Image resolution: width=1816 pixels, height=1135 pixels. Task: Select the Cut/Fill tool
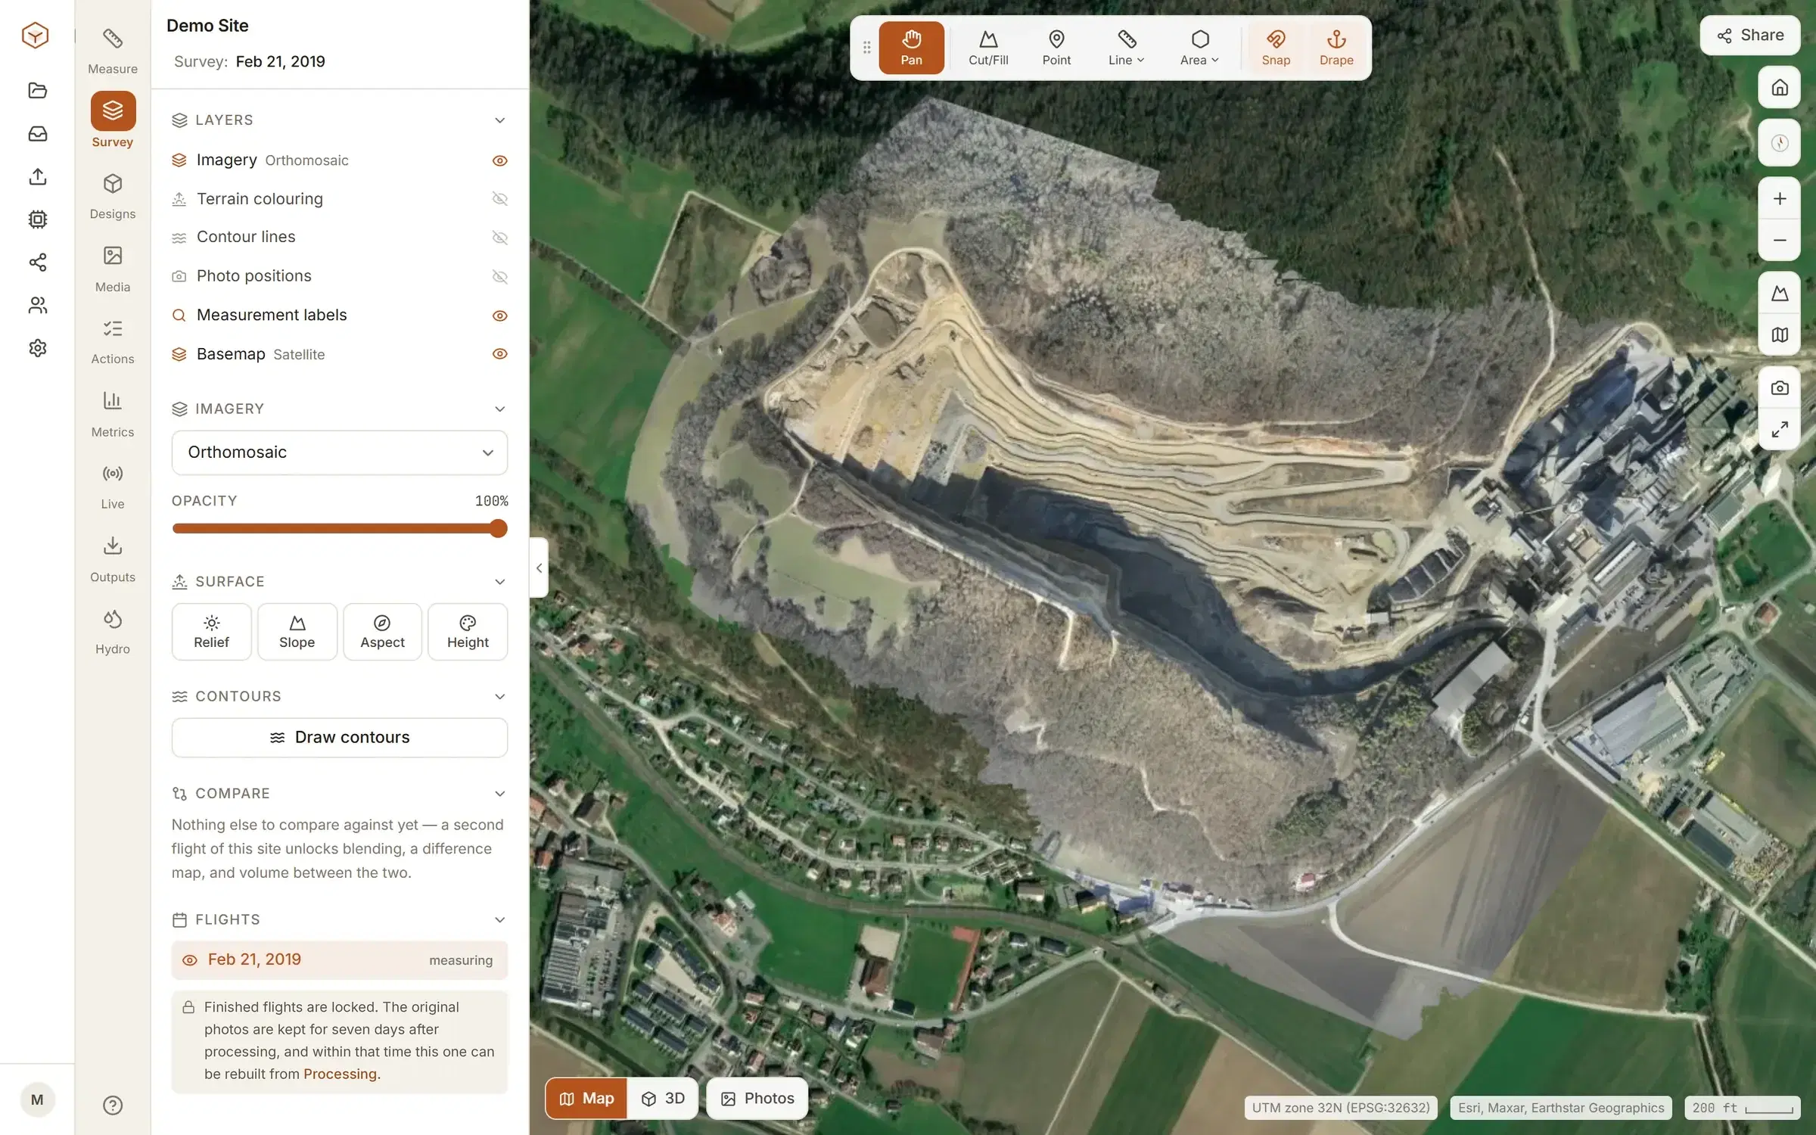tap(988, 48)
